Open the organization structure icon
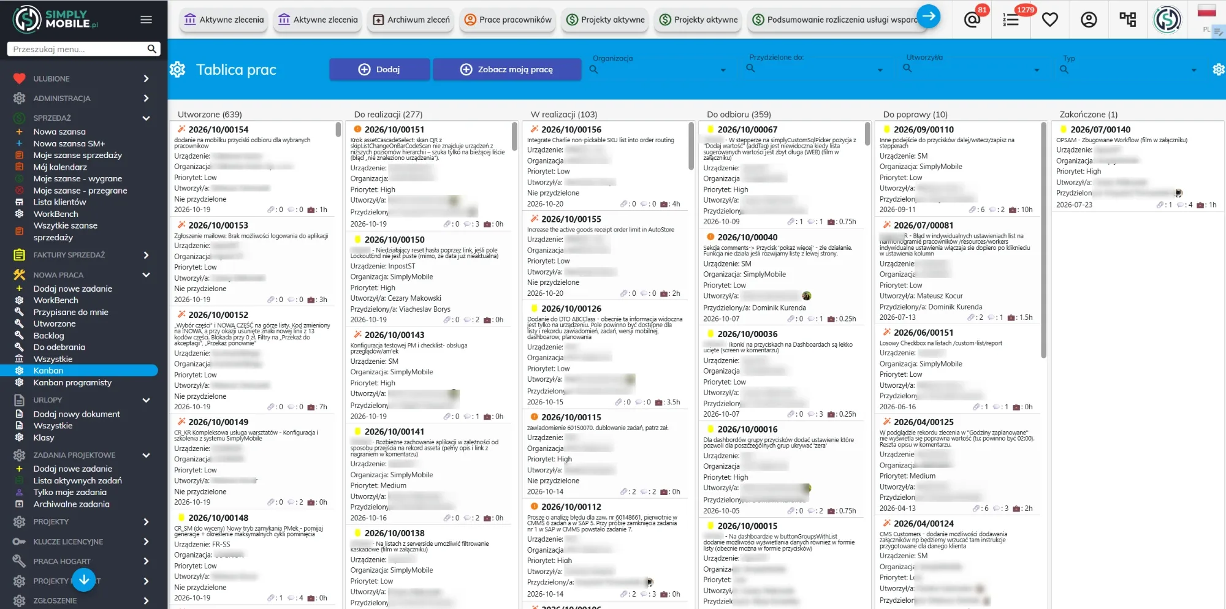This screenshot has width=1226, height=609. [1128, 20]
